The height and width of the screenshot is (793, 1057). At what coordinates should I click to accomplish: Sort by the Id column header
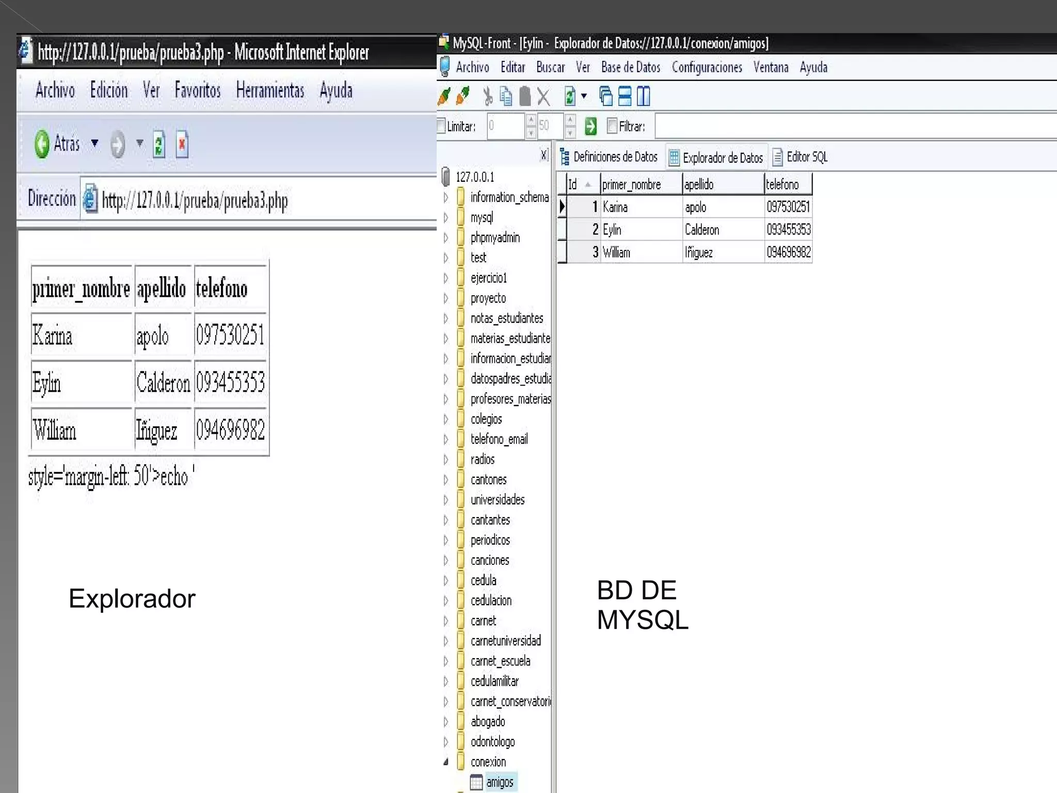click(583, 184)
